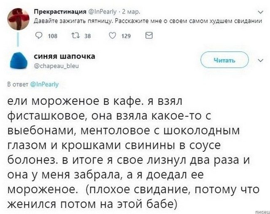
Task: Click the синяя шапочка display name
Action: (x=64, y=56)
